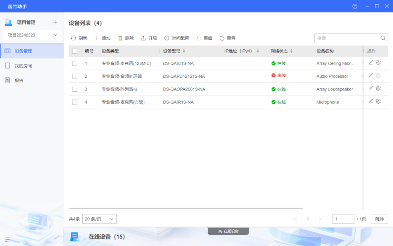
Task: Click the 刷新 refresh icon button
Action: (79, 38)
